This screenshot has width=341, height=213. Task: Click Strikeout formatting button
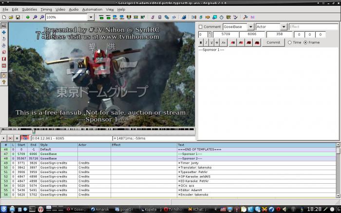coord(217,42)
